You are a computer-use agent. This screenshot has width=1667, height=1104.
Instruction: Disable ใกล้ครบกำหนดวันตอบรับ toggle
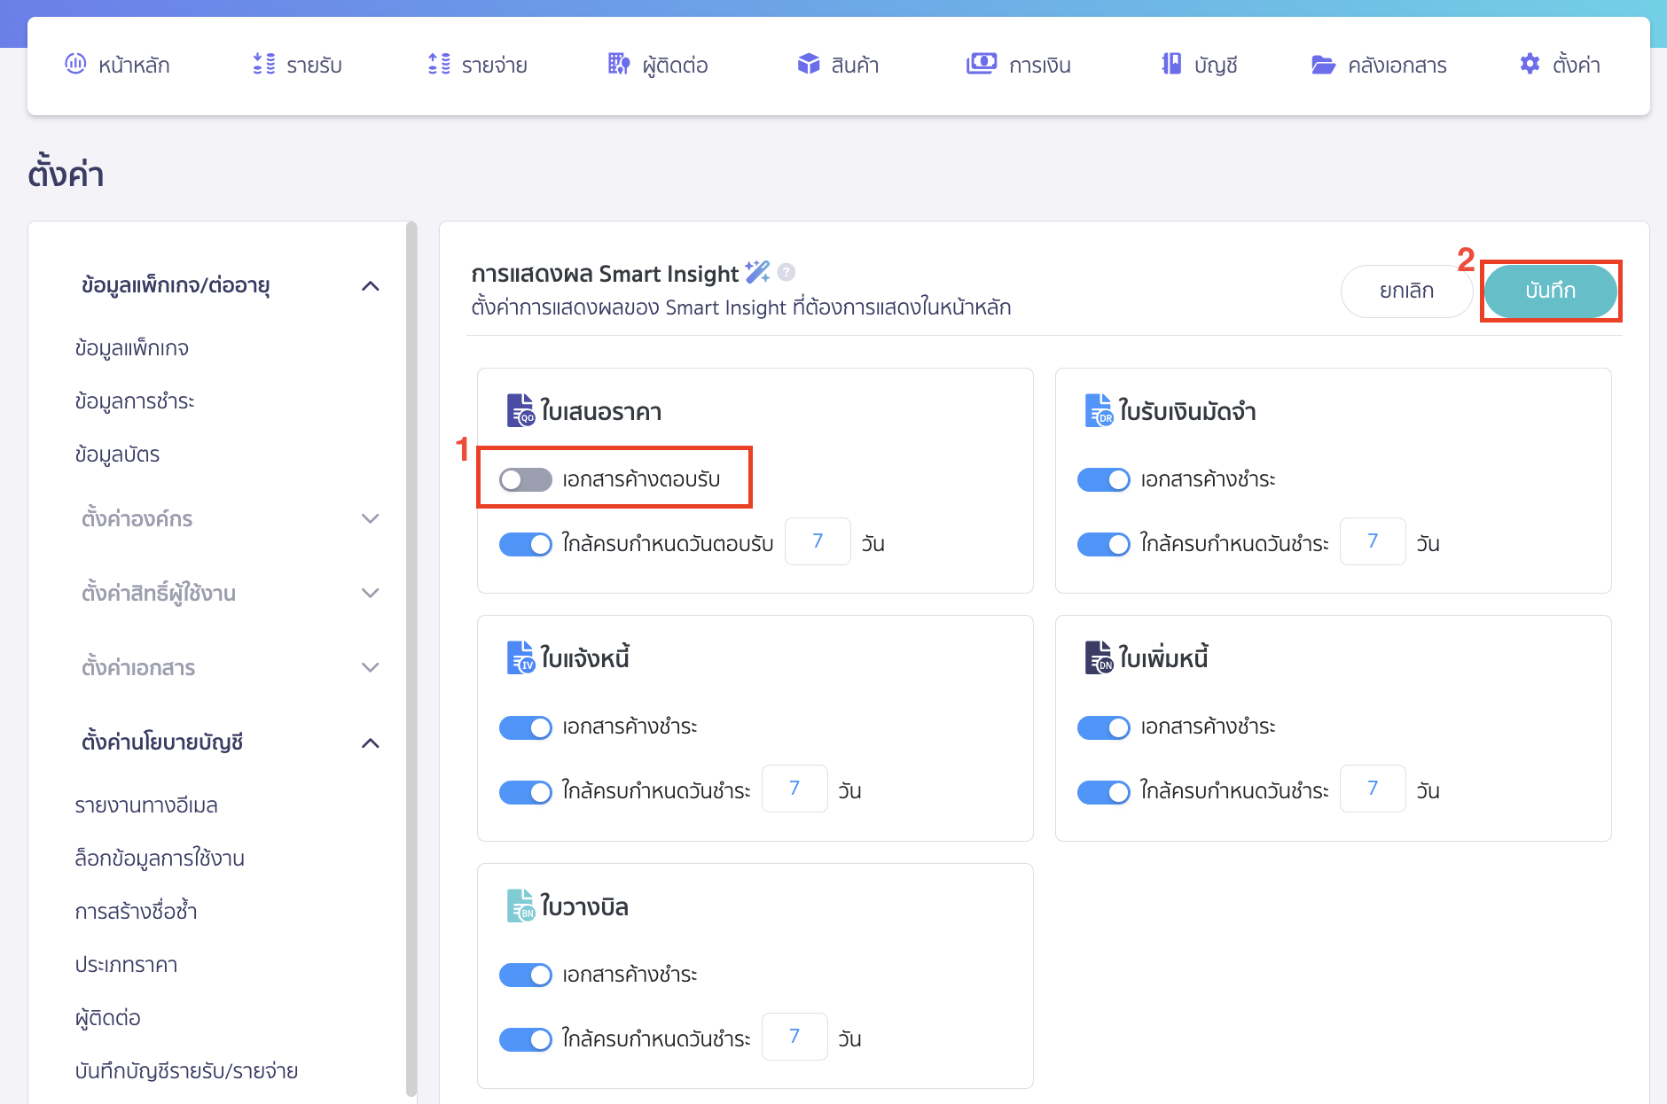[x=526, y=543]
